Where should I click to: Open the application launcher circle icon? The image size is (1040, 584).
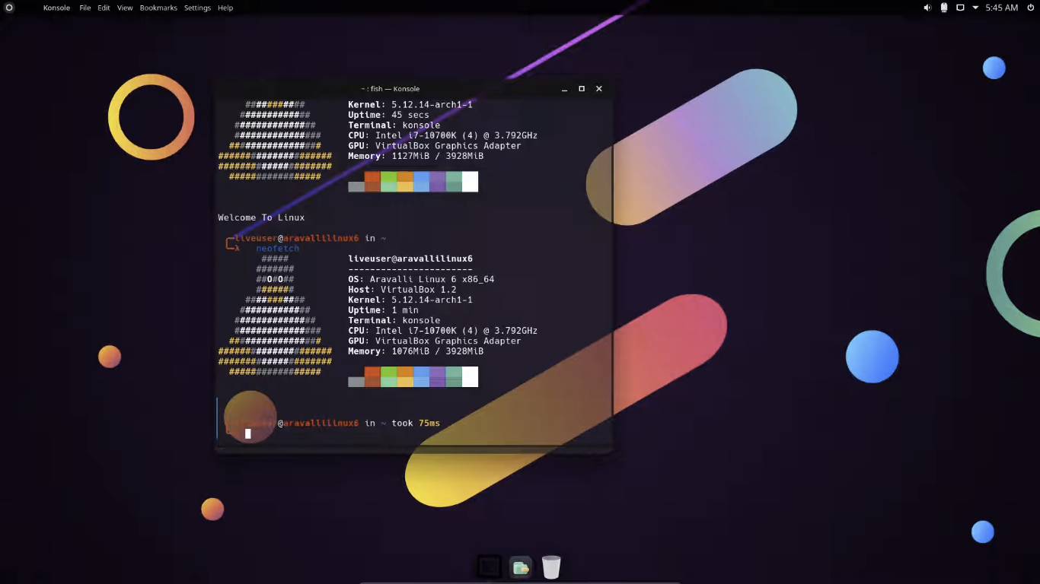pos(9,8)
